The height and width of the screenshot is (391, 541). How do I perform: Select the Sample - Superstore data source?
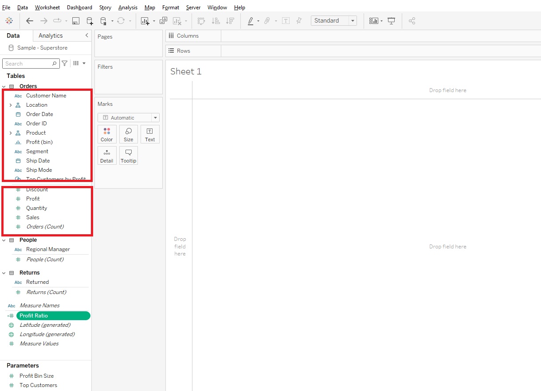point(42,48)
